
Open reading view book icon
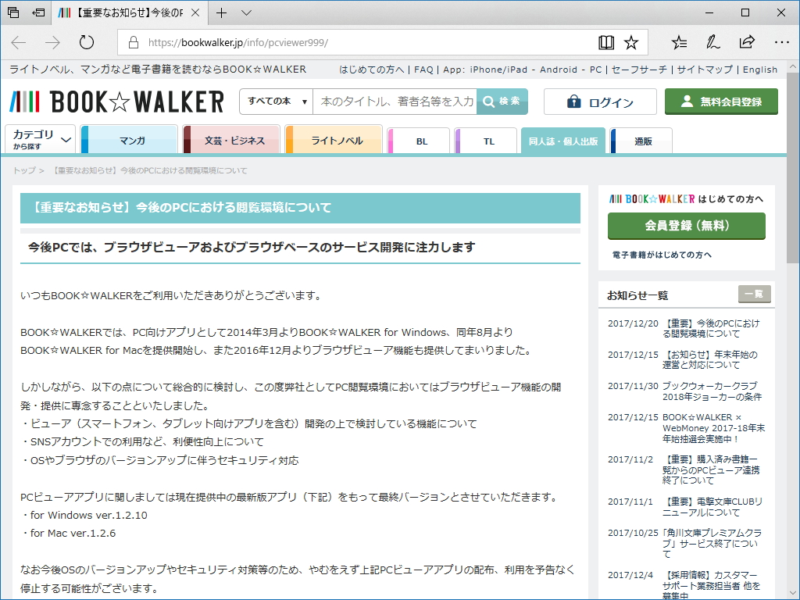tap(606, 42)
